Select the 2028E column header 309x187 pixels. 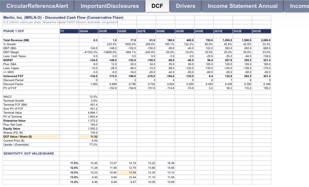166,31
